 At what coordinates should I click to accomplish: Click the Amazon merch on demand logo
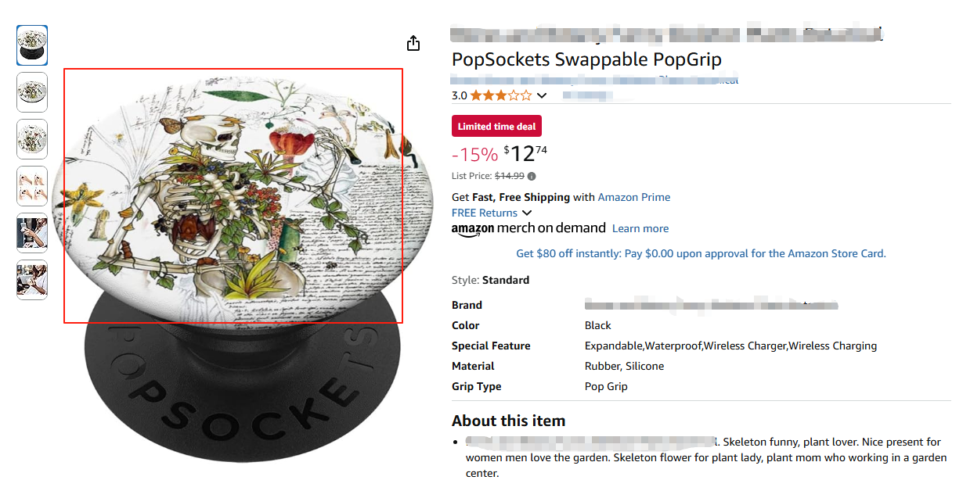pos(528,228)
